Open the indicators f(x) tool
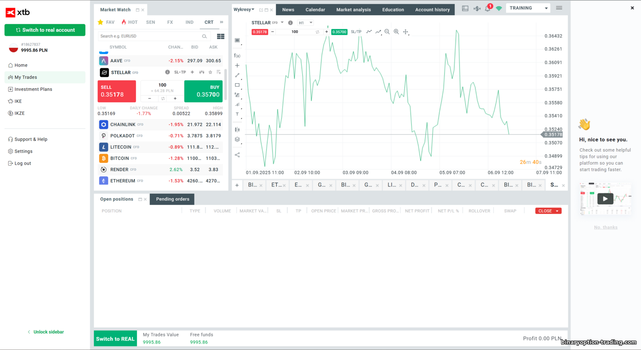The height and width of the screenshot is (350, 641). (x=237, y=55)
